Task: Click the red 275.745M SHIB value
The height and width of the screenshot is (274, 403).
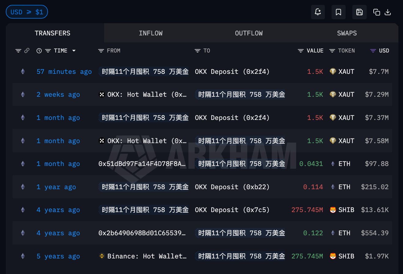Action: [307, 210]
